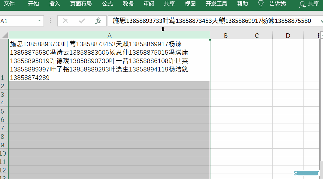Select column D header
This screenshot has width=323, height=179.
coord(288,35)
